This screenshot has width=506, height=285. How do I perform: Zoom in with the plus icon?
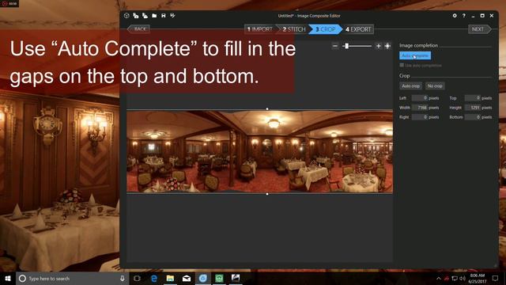coord(378,46)
